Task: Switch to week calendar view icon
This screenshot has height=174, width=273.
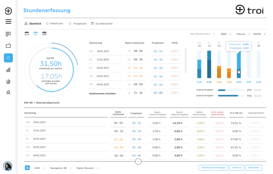Action: pyautogui.click(x=36, y=33)
